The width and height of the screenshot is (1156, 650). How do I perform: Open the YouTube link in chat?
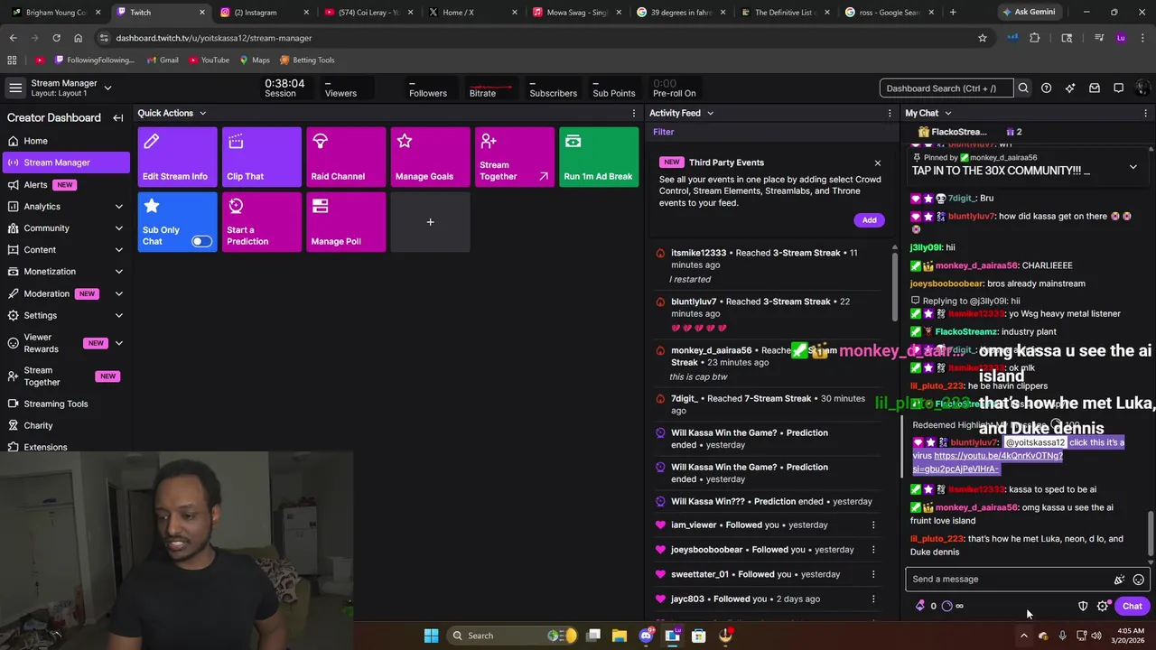pyautogui.click(x=987, y=462)
